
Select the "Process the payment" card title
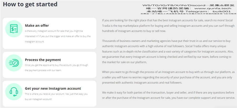point(43,60)
